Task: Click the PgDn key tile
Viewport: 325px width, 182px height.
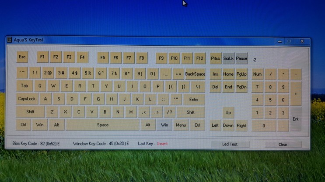Action: click(x=242, y=87)
